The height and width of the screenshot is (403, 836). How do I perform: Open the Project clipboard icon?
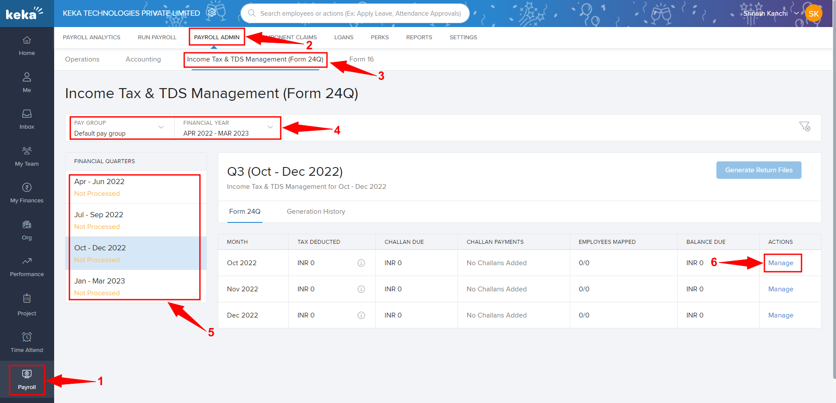click(x=27, y=299)
